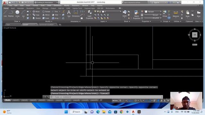Activate the Copy command
Image resolution: width=205 pixels, height=115 pixels.
point(36,15)
